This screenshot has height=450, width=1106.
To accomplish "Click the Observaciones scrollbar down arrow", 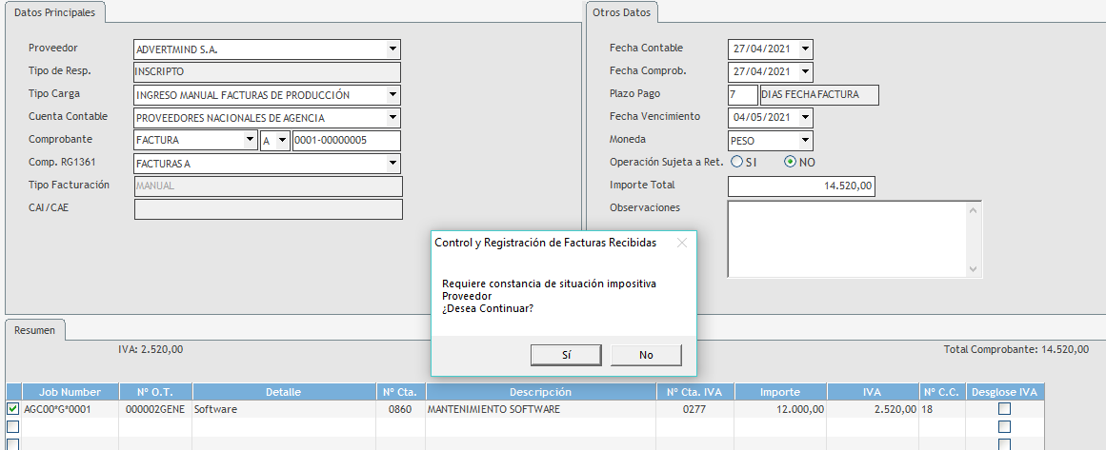I will click(973, 270).
